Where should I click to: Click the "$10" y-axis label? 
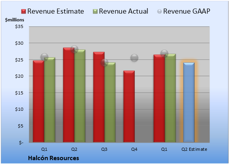click(19, 109)
